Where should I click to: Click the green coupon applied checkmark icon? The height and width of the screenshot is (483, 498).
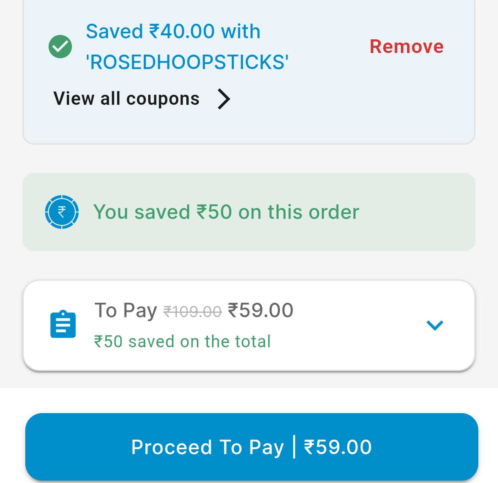pos(60,47)
